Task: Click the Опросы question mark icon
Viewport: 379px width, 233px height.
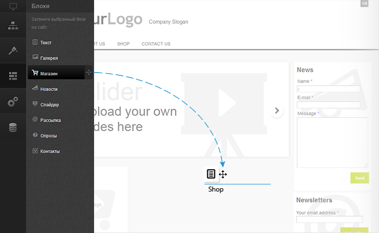Action: (x=36, y=135)
